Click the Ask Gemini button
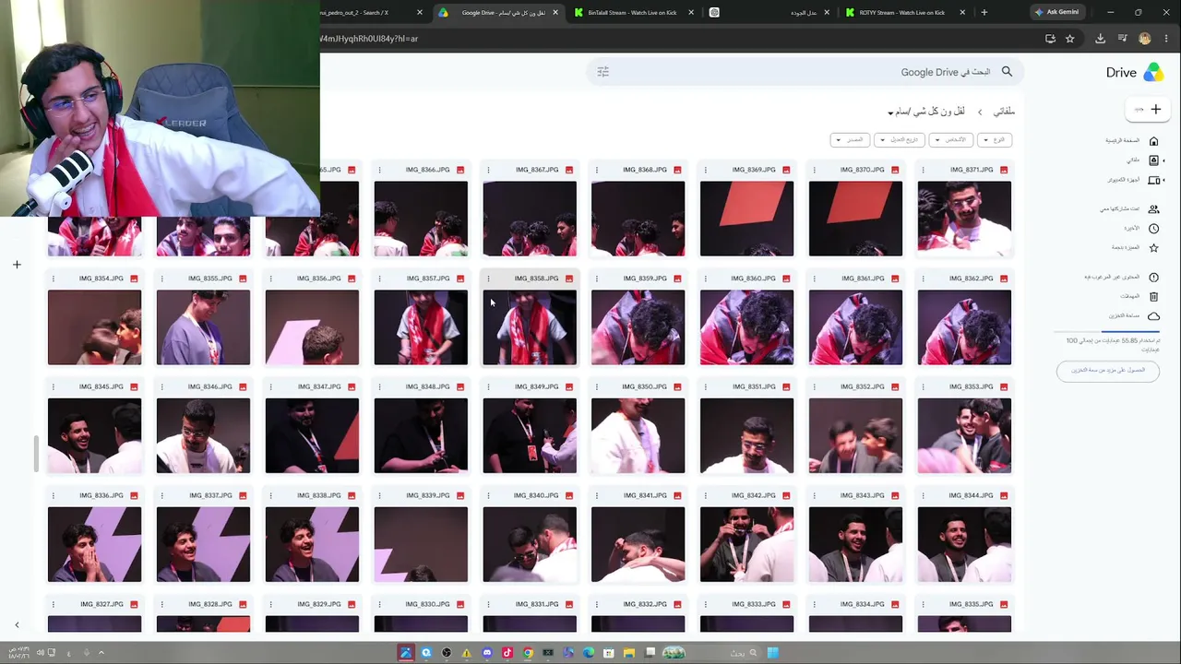Screen dimensions: 1181x664 pos(1057,13)
